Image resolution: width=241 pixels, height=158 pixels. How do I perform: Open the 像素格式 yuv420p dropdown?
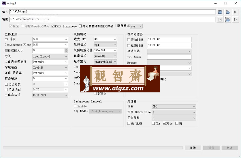click(x=105, y=56)
